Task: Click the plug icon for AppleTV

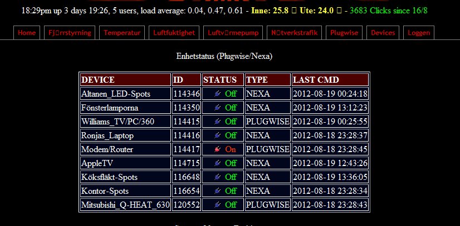Action: pos(217,163)
